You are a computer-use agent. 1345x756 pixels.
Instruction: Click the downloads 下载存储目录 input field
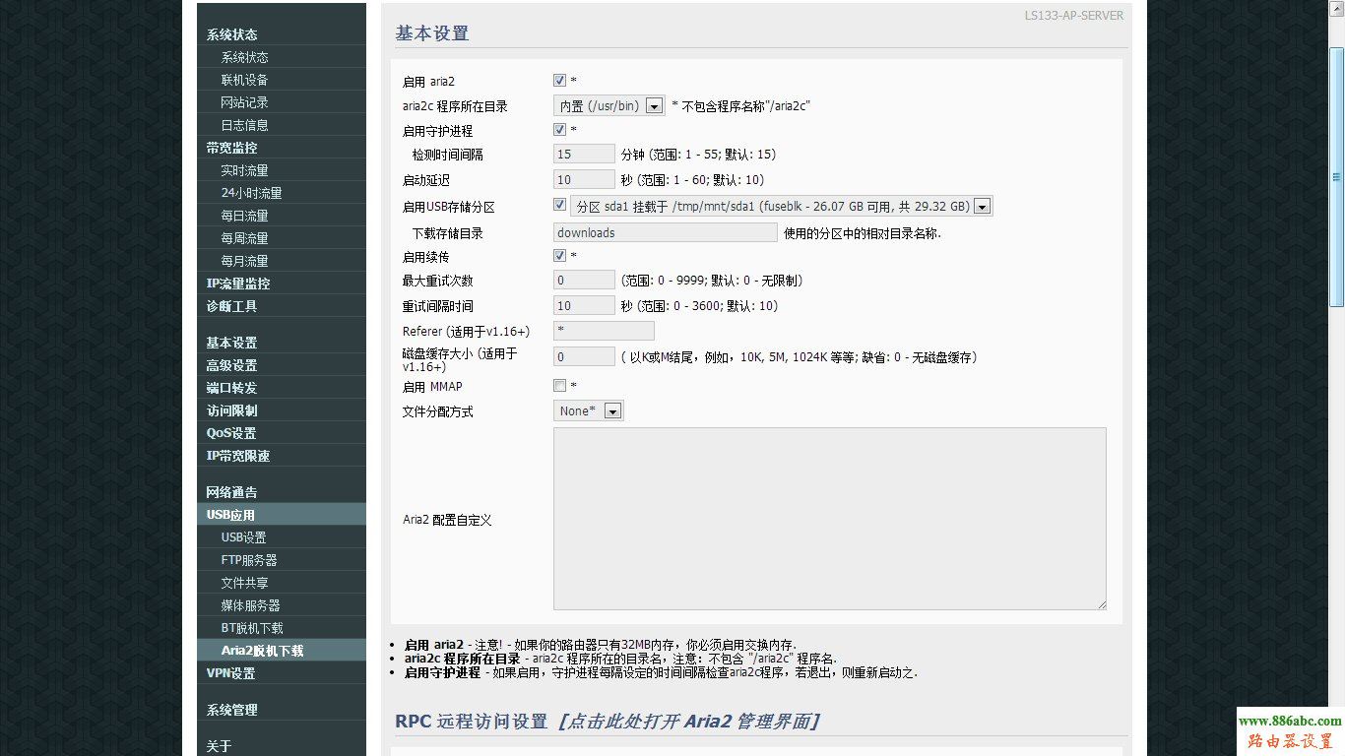coord(665,232)
